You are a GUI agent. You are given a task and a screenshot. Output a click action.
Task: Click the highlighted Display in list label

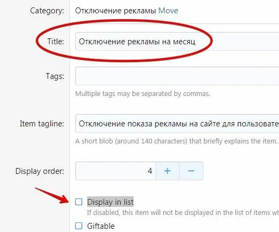(110, 202)
